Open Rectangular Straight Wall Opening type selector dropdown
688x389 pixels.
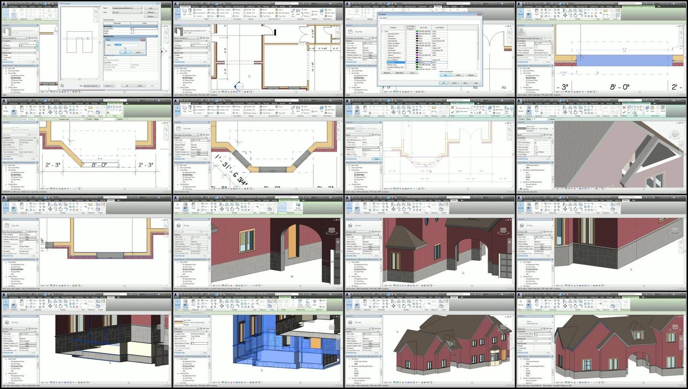[541, 38]
